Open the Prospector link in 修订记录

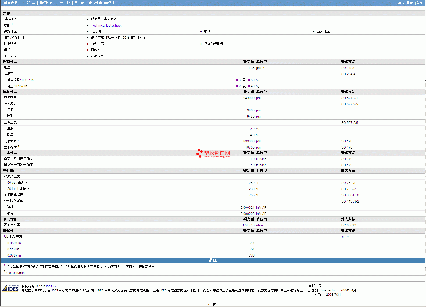(327, 290)
